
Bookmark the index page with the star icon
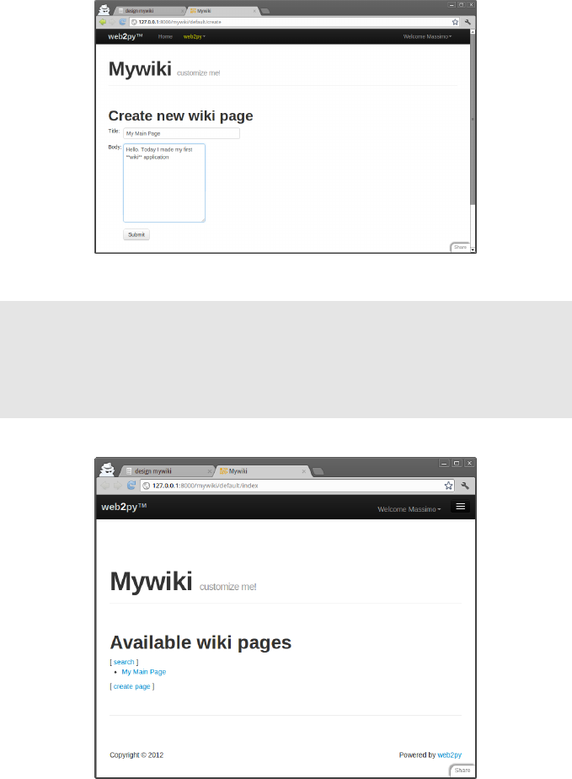pos(448,486)
